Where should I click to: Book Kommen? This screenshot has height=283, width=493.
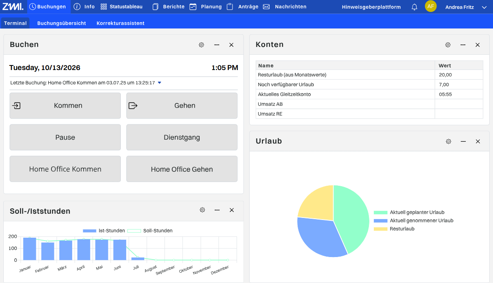click(x=65, y=105)
